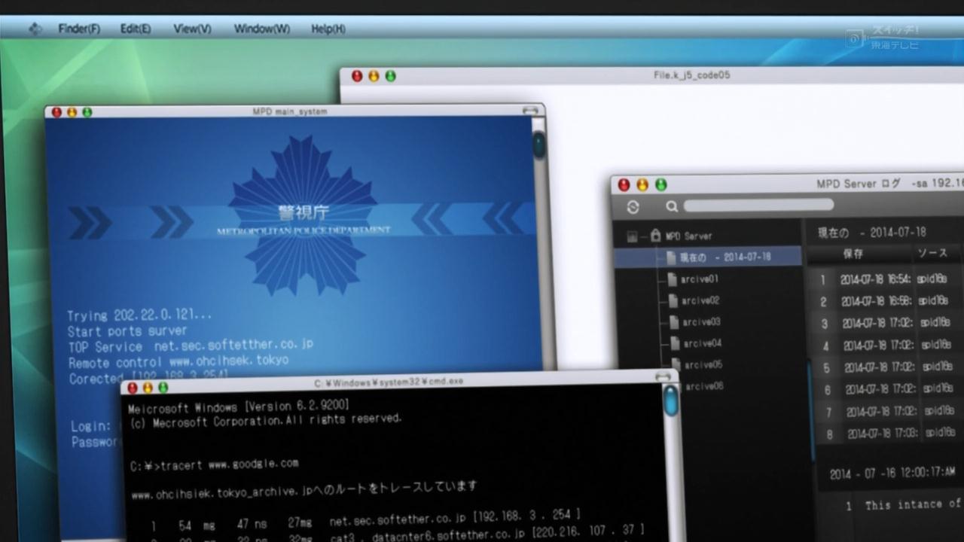Open the Window(W) menu
Viewport: 964px width, 542px height.
point(261,29)
